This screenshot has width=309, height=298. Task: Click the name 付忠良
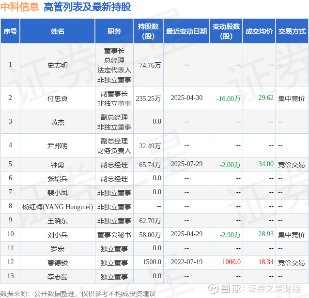(57, 98)
